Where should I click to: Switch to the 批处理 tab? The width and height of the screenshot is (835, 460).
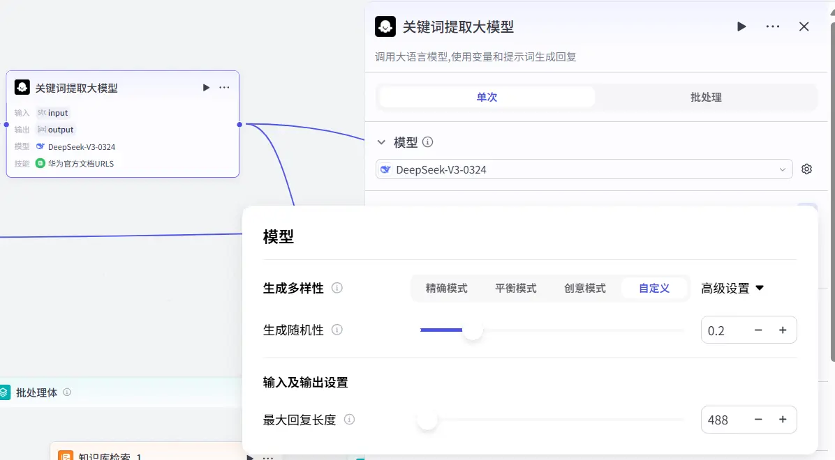pyautogui.click(x=706, y=98)
